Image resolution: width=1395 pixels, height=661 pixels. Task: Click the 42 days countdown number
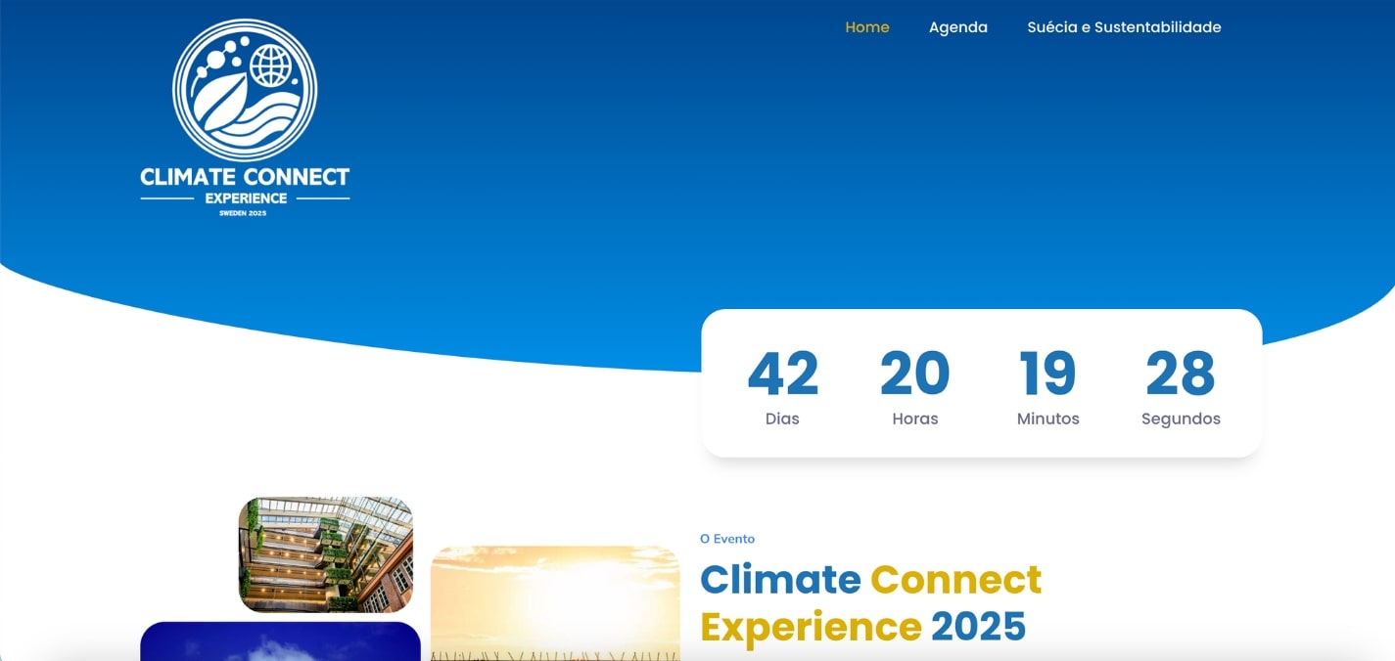click(782, 374)
